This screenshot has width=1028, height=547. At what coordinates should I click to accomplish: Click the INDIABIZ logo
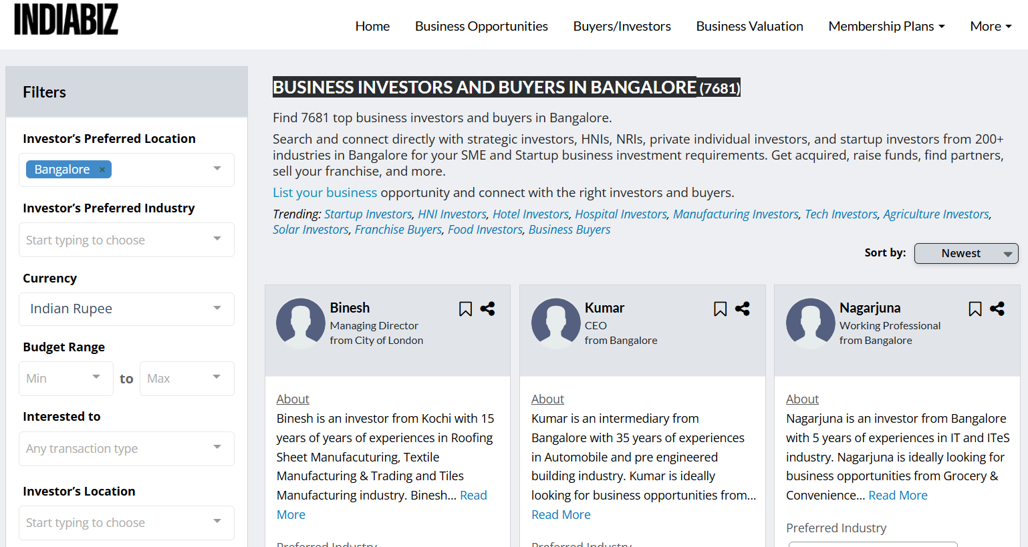66,20
